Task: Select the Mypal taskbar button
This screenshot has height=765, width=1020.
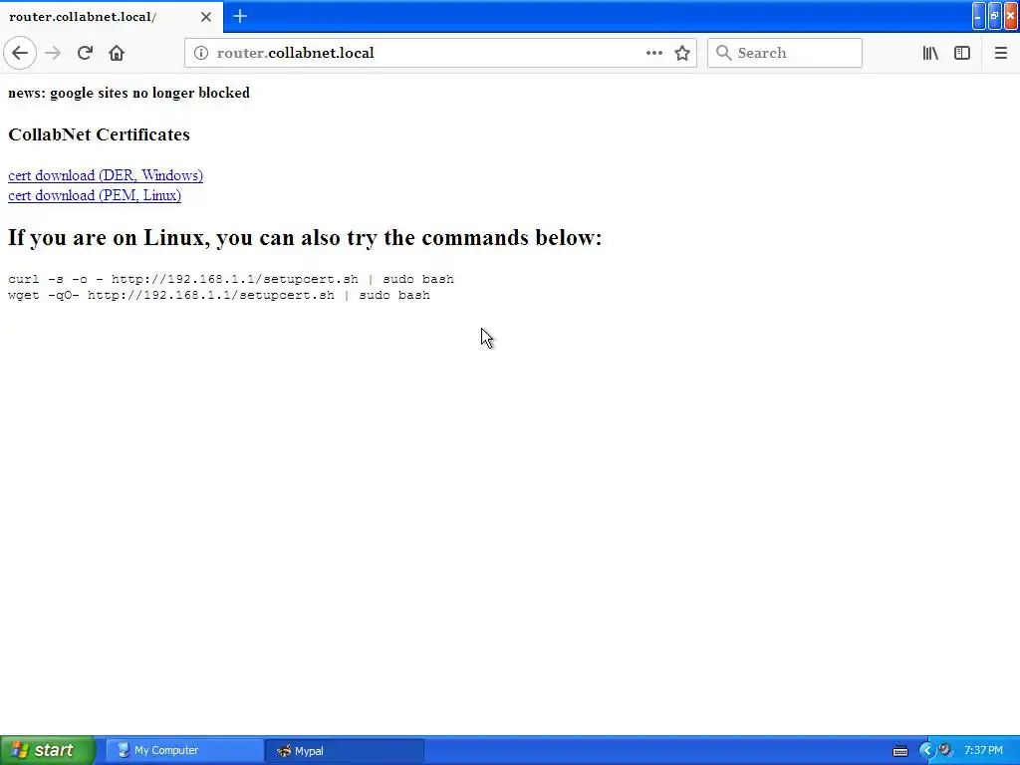Action: coord(345,751)
